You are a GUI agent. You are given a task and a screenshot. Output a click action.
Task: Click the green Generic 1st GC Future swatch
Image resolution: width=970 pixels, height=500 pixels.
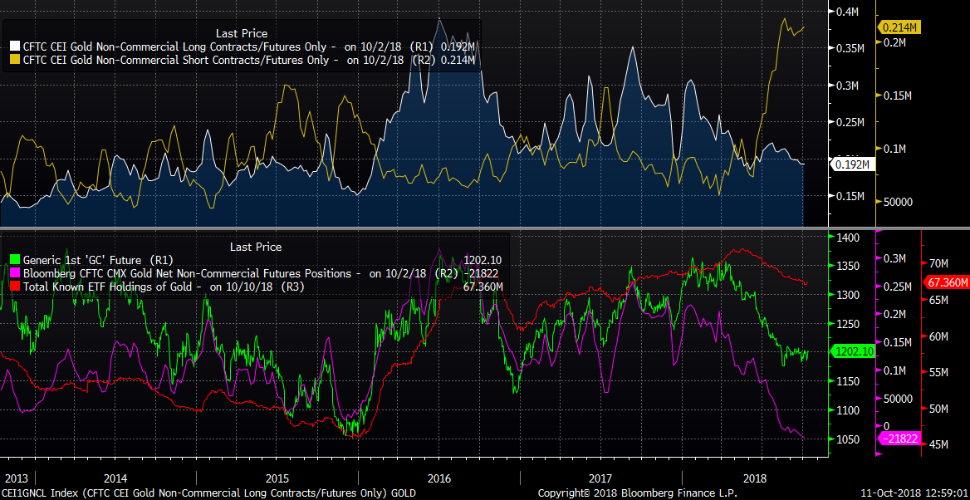click(15, 260)
